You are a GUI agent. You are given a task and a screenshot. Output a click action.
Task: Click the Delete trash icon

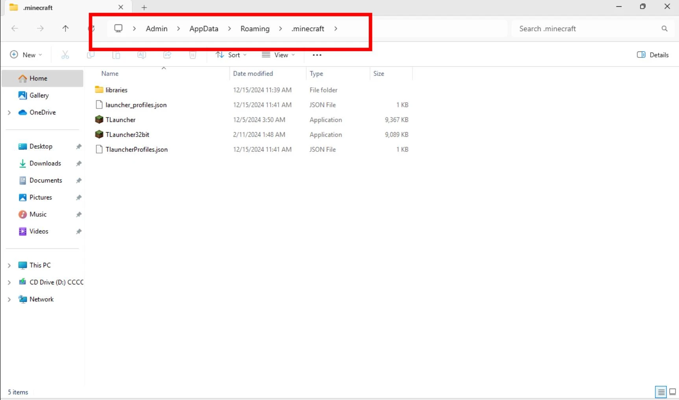[x=193, y=55]
